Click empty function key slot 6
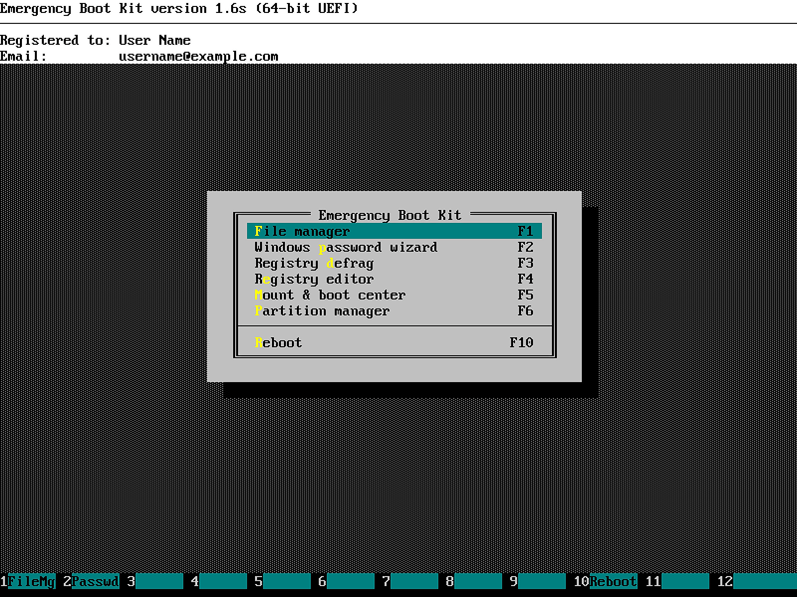The height and width of the screenshot is (597, 797). tap(347, 581)
